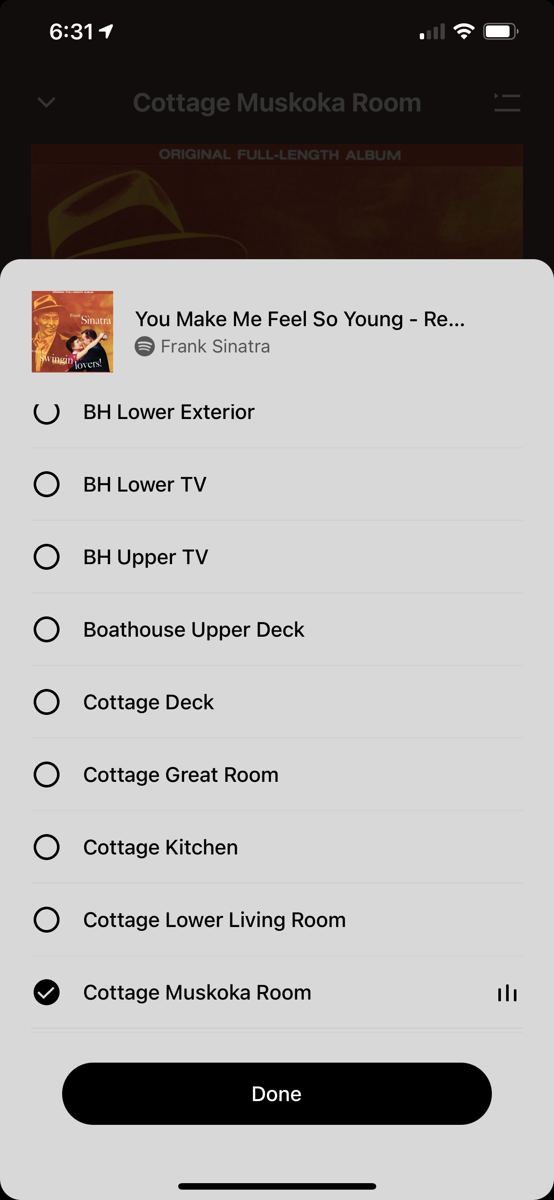
Task: Select the Cottage Deck circle
Action: pyautogui.click(x=47, y=702)
